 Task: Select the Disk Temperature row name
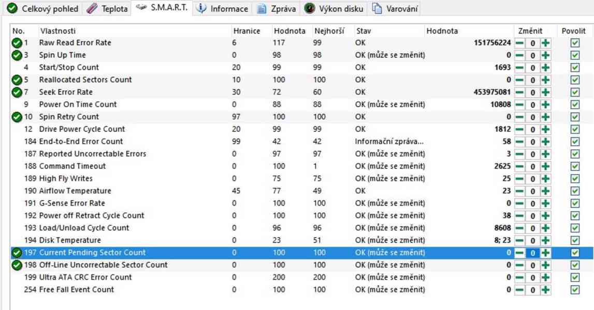tap(70, 240)
